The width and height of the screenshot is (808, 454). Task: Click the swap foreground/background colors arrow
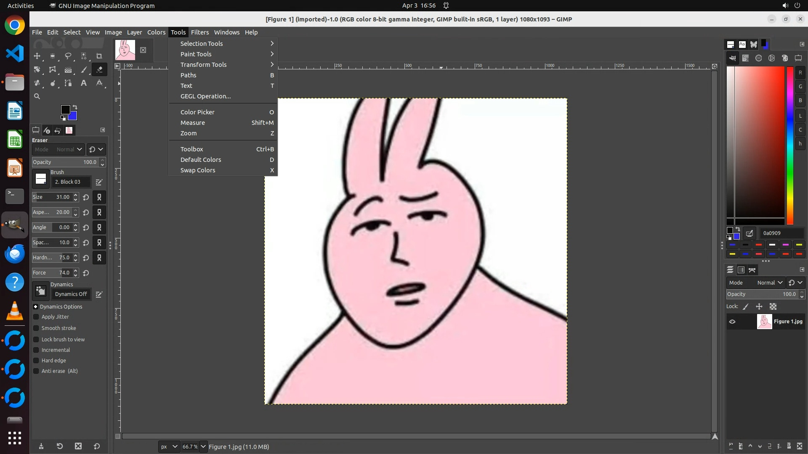click(x=75, y=107)
